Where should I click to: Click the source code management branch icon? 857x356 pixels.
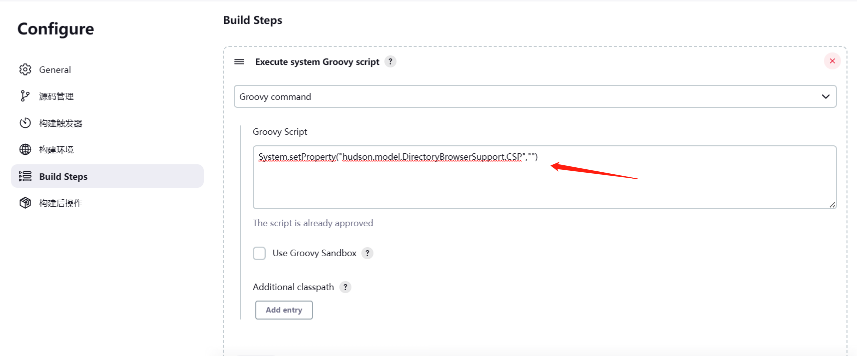pyautogui.click(x=25, y=96)
